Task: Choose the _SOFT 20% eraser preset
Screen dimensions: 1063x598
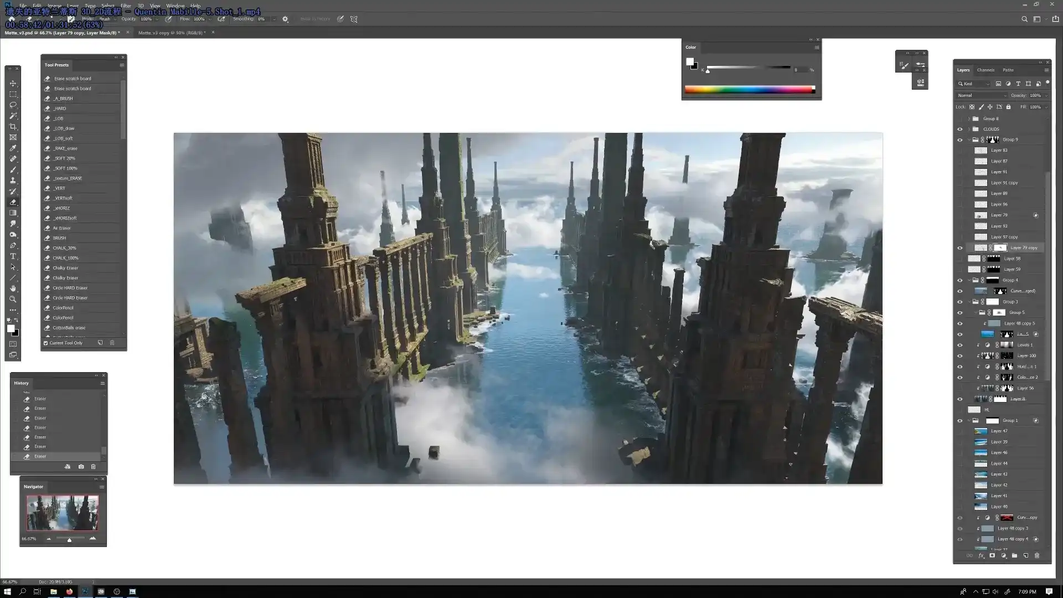Action: pos(65,158)
